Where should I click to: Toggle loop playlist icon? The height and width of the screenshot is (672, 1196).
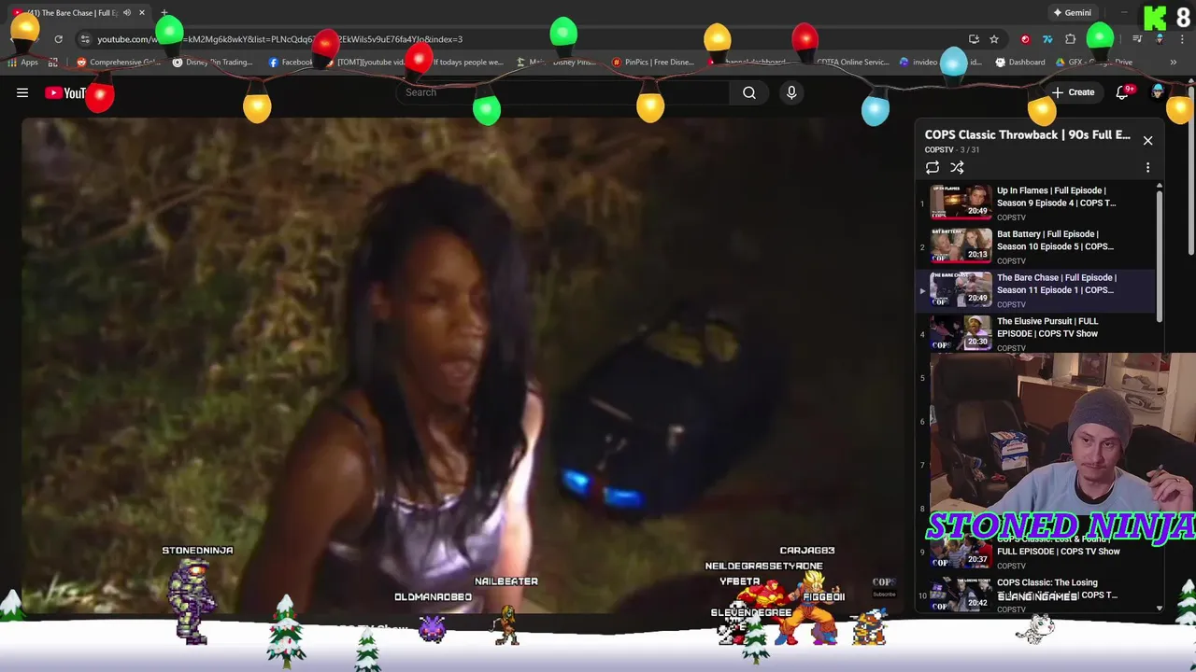tap(933, 167)
